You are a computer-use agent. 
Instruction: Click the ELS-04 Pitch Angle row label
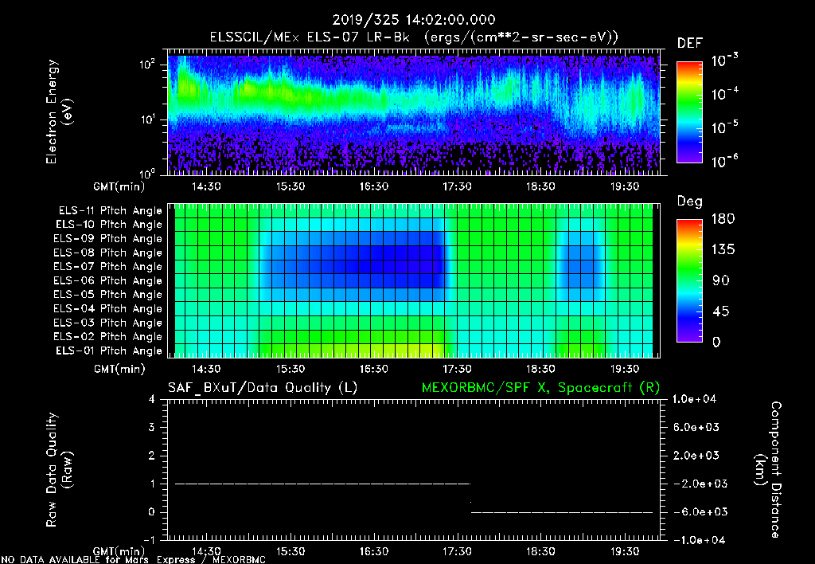pos(107,308)
